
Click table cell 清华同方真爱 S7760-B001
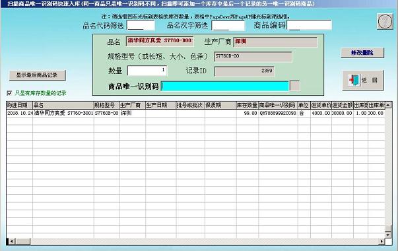click(x=63, y=114)
